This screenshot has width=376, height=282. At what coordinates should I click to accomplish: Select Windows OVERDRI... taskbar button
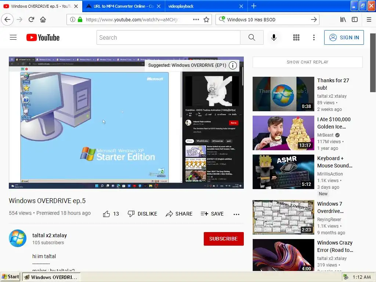tap(51, 277)
